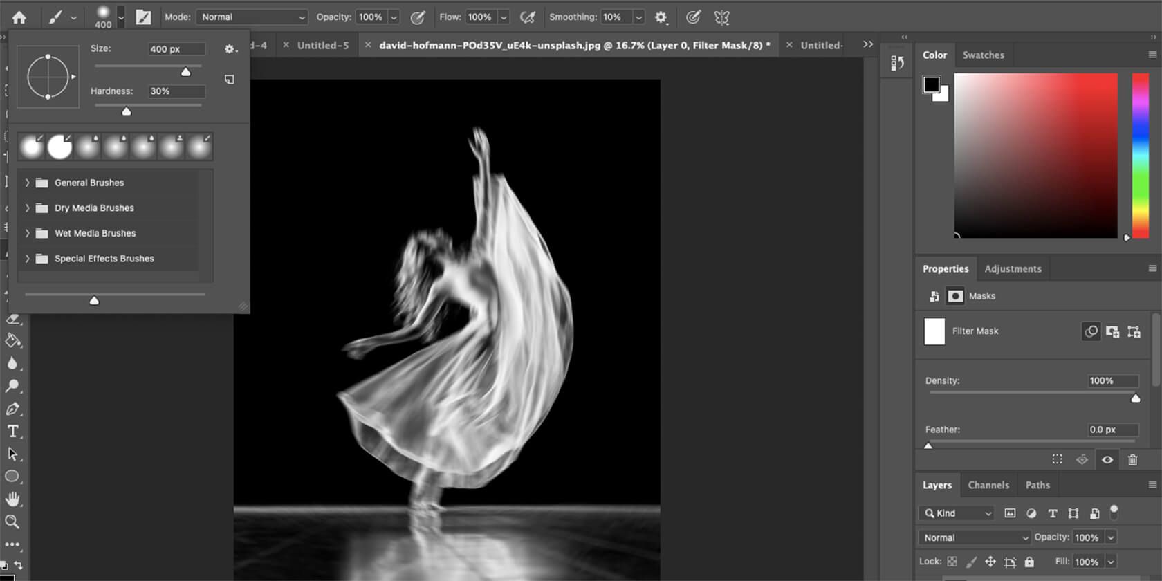Activate the Zoom tool in toolbar

(x=12, y=522)
